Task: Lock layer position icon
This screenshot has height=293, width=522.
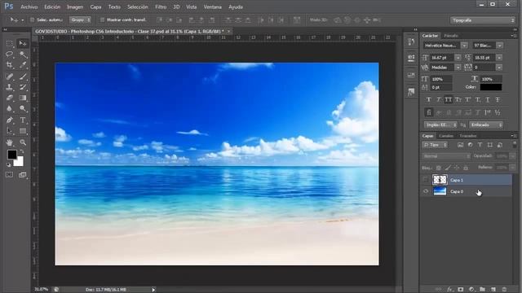Action: point(457,168)
